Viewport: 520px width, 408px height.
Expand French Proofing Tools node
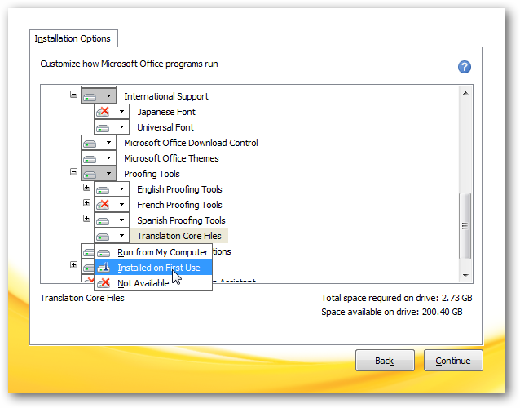pos(86,203)
